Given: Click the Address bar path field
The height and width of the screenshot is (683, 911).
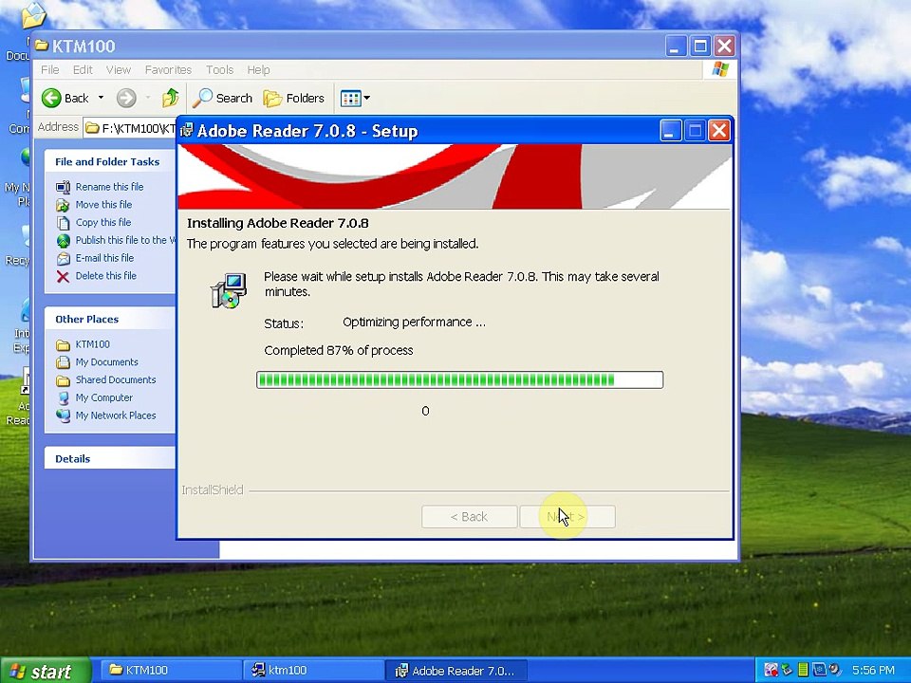Looking at the screenshot, I should (x=130, y=128).
